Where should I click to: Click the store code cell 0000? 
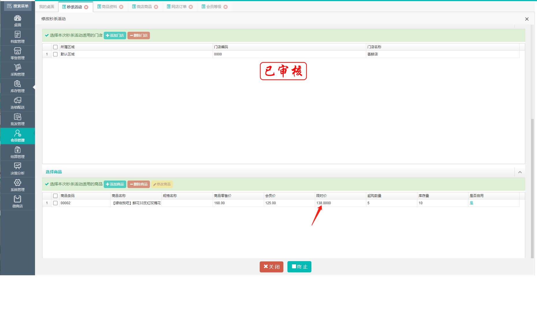pyautogui.click(x=289, y=54)
